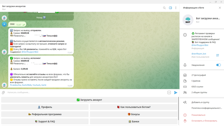Click the send message arrow icon
Viewport: 224px width, 126px height.
pyautogui.click(x=176, y=92)
